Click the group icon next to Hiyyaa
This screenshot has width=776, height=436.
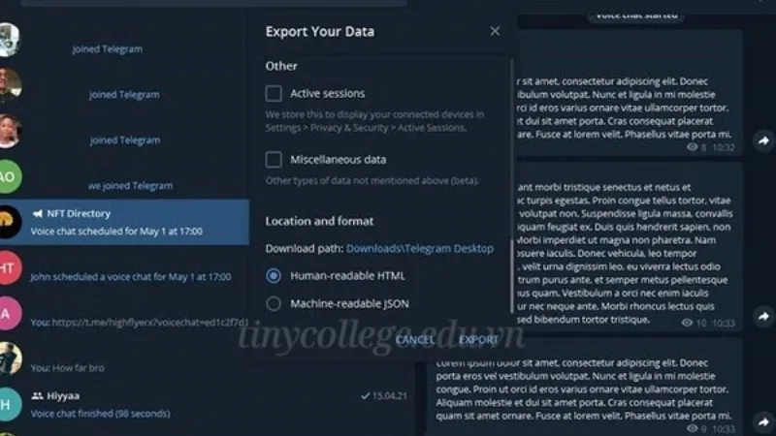[37, 396]
